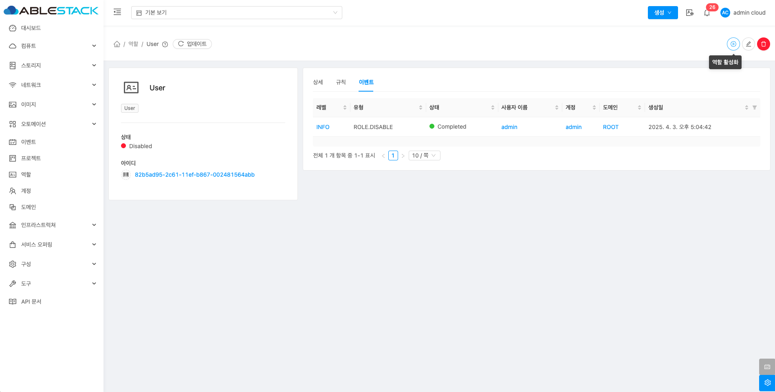Open the notifications bell
The image size is (775, 392).
coord(707,13)
